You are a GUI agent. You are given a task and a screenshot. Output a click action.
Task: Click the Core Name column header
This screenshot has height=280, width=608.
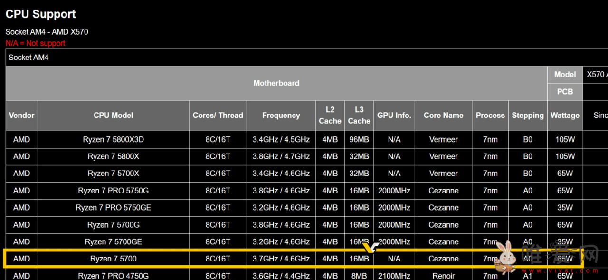444,116
